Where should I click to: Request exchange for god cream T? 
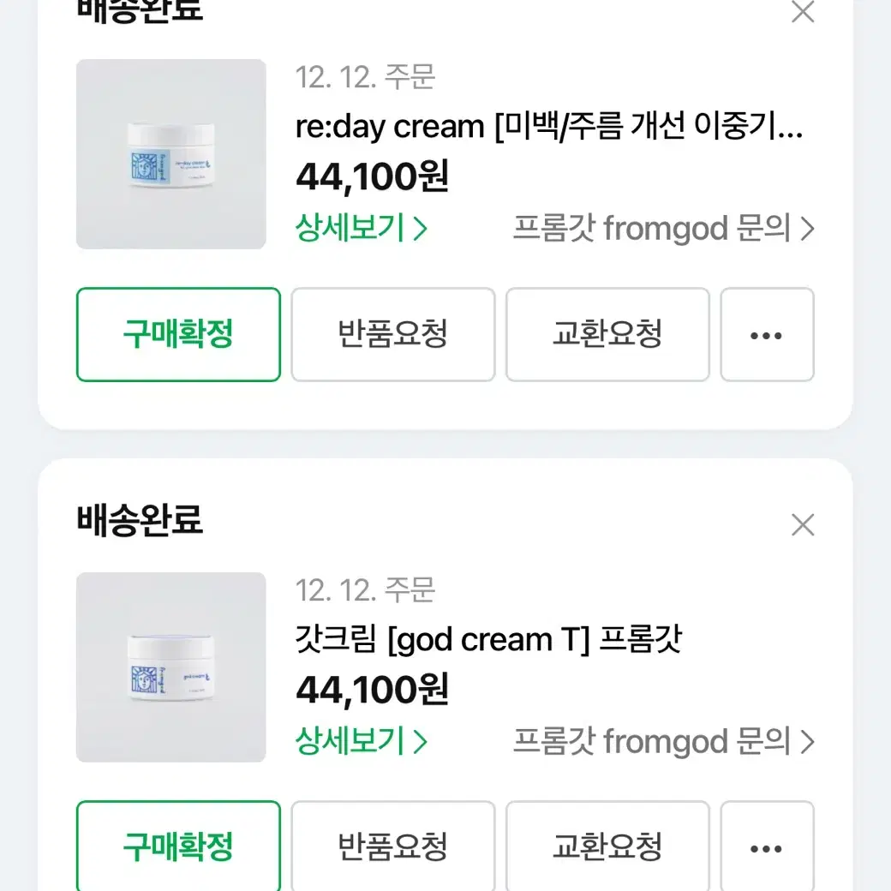pyautogui.click(x=607, y=846)
